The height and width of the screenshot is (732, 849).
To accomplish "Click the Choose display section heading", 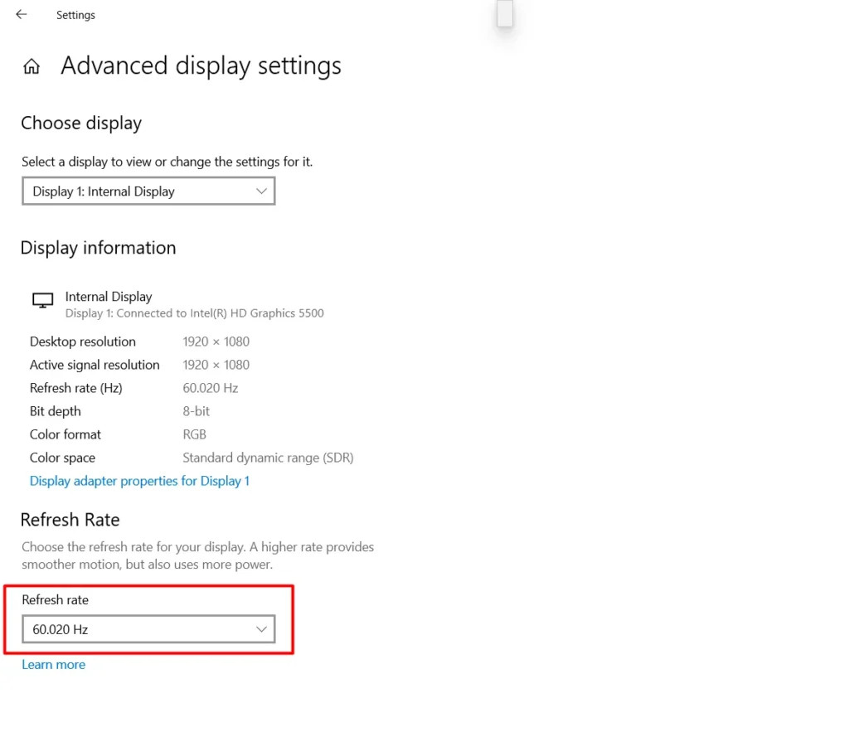I will pyautogui.click(x=80, y=123).
